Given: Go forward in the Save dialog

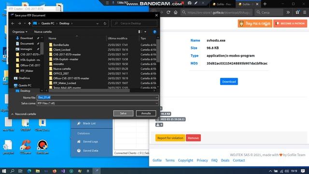Looking at the screenshot, I should click(19, 24).
